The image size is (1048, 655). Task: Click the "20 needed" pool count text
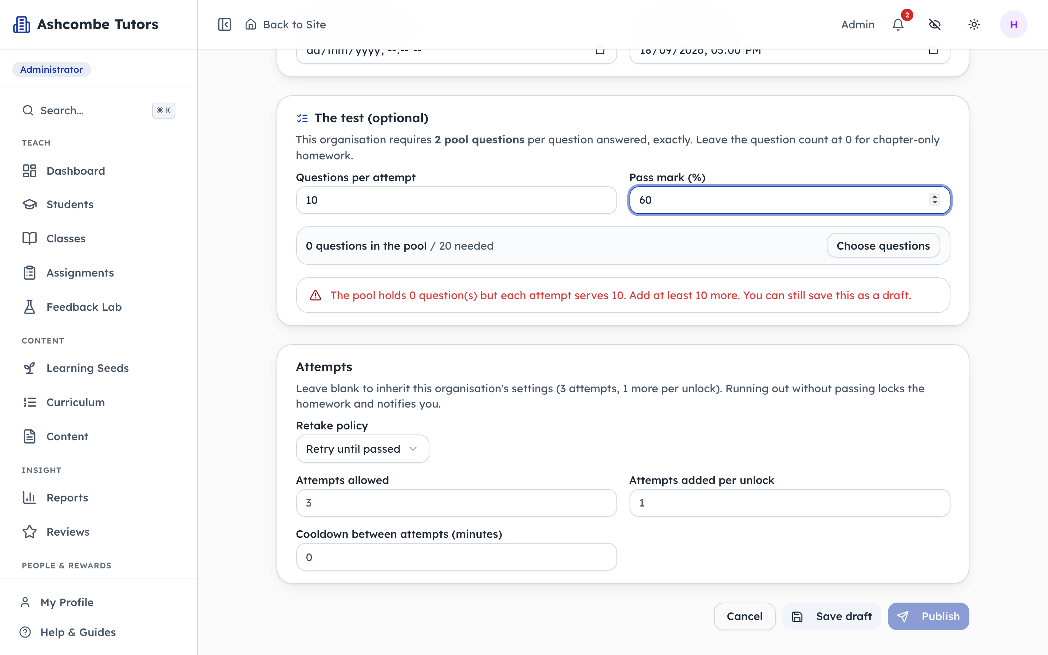click(466, 246)
